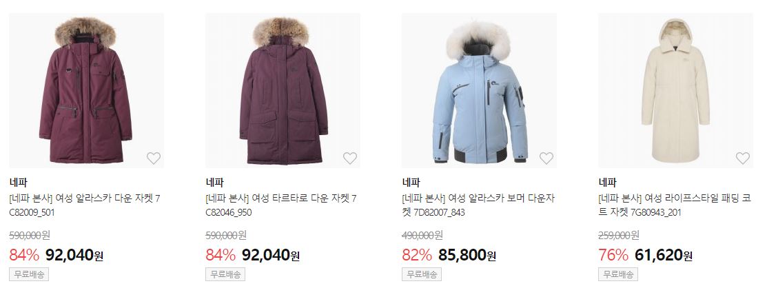Viewport: 767px width, 297px height.
Task: Click the heart on Tartaro down jacket
Action: point(350,158)
